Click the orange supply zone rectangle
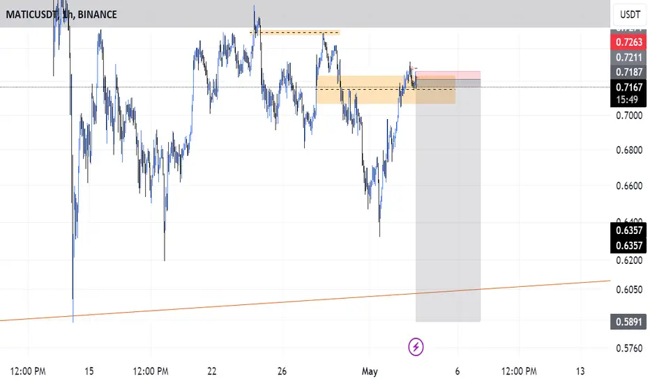 pyautogui.click(x=386, y=89)
